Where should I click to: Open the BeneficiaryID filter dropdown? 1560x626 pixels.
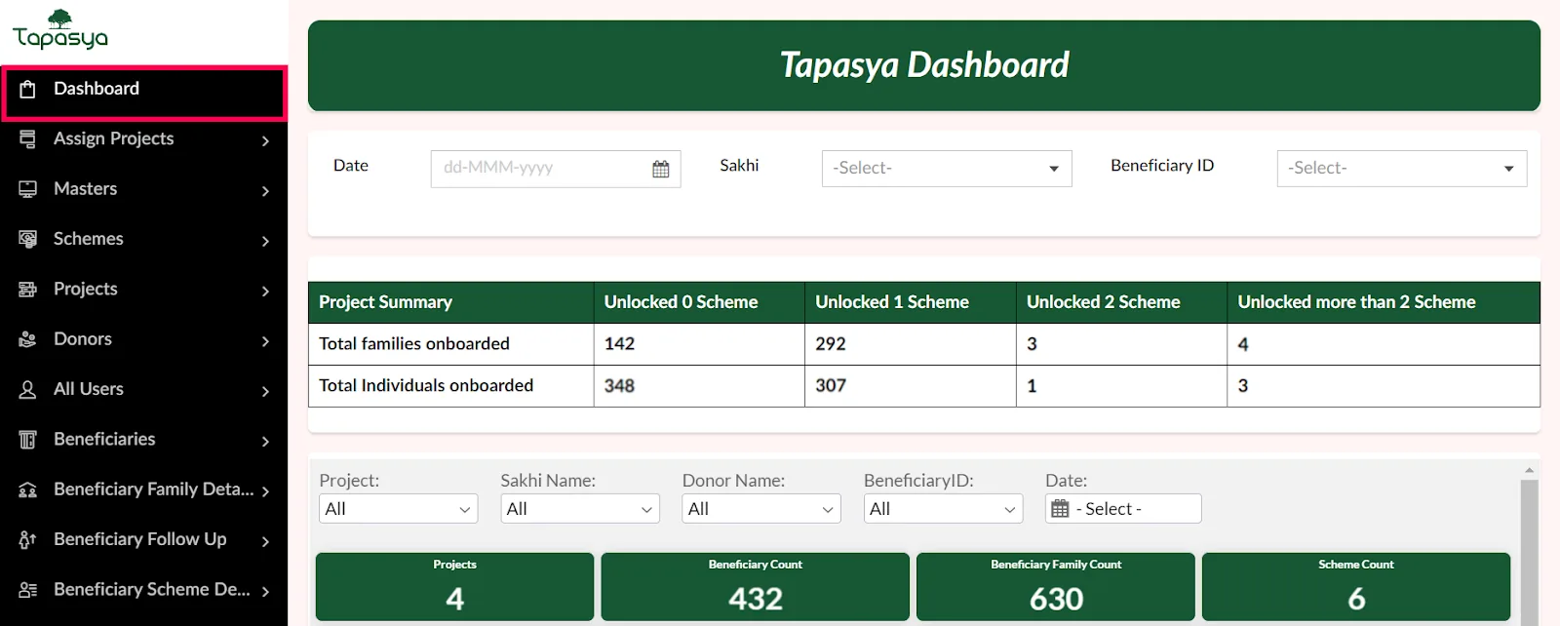[943, 509]
